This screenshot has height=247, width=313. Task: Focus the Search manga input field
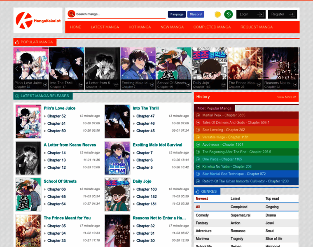(121, 14)
